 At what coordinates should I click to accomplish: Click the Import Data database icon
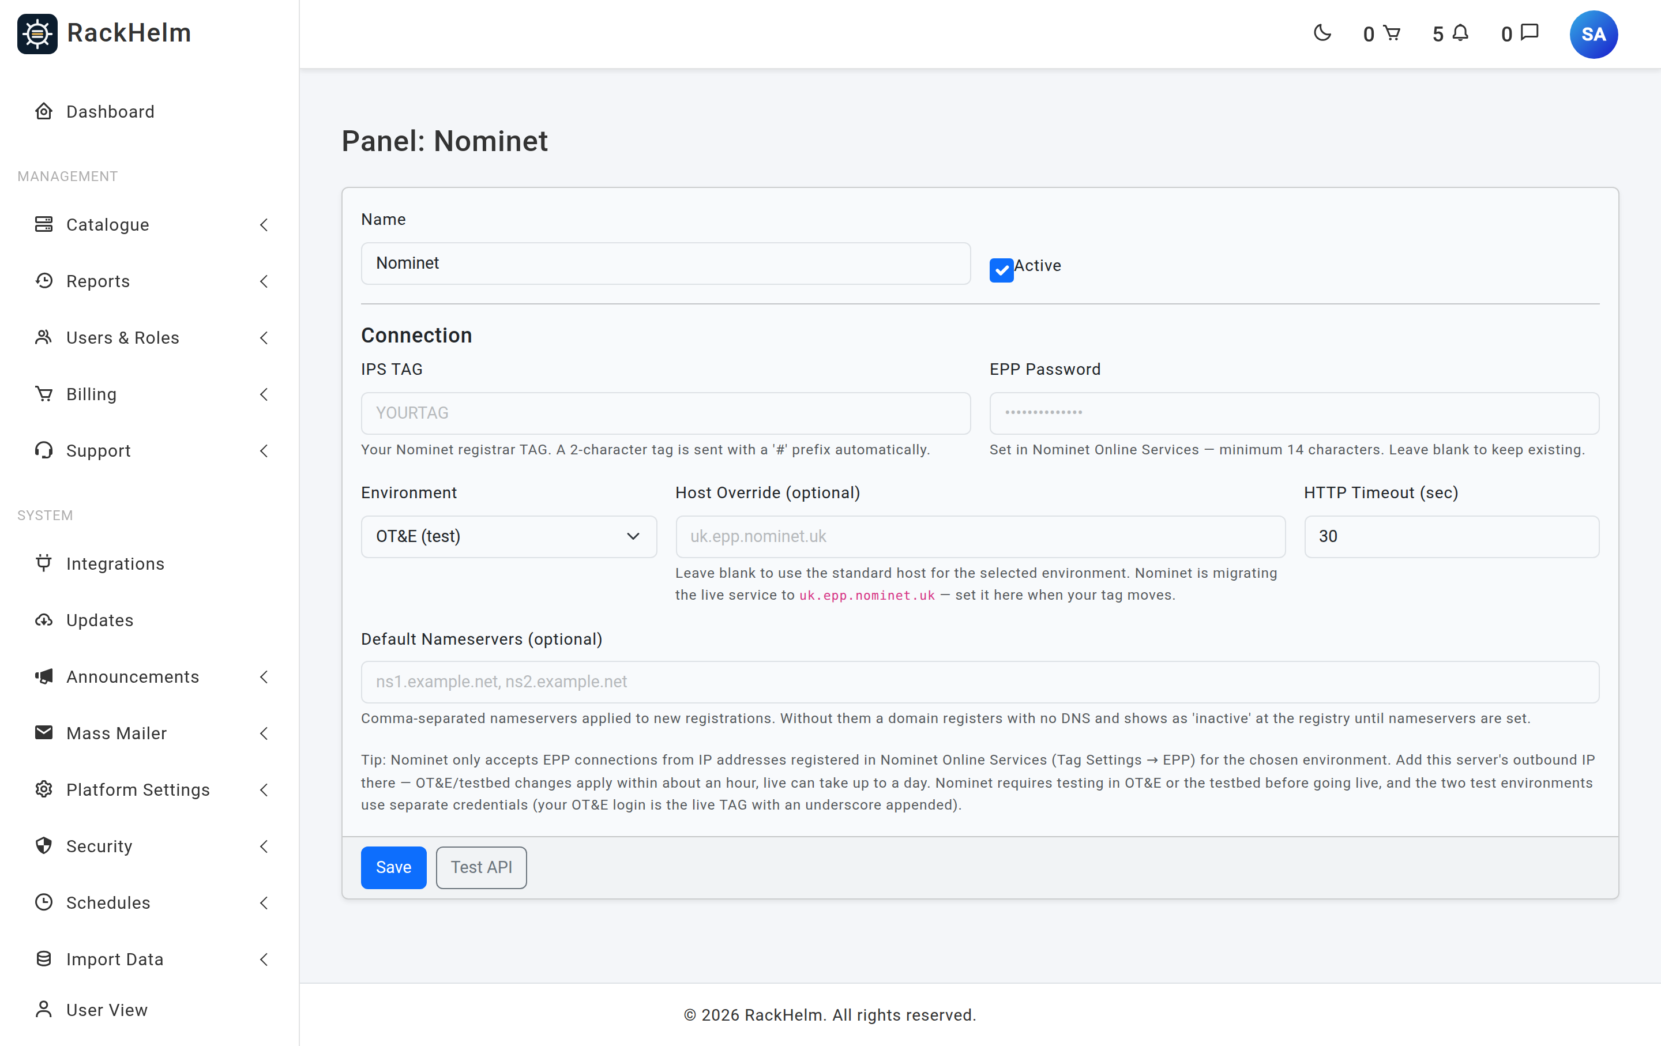click(43, 958)
